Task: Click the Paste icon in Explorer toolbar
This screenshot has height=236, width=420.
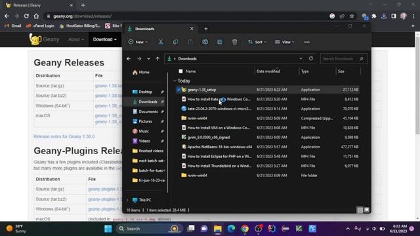Action: pos(190,42)
